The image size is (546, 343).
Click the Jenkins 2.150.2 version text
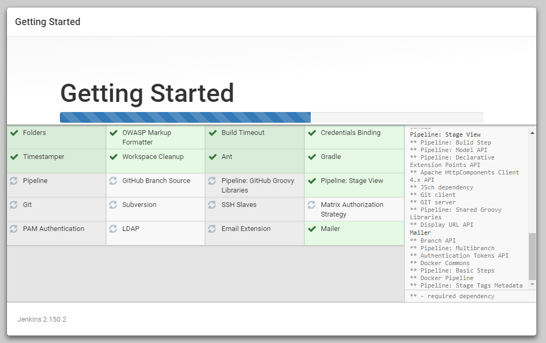click(42, 319)
